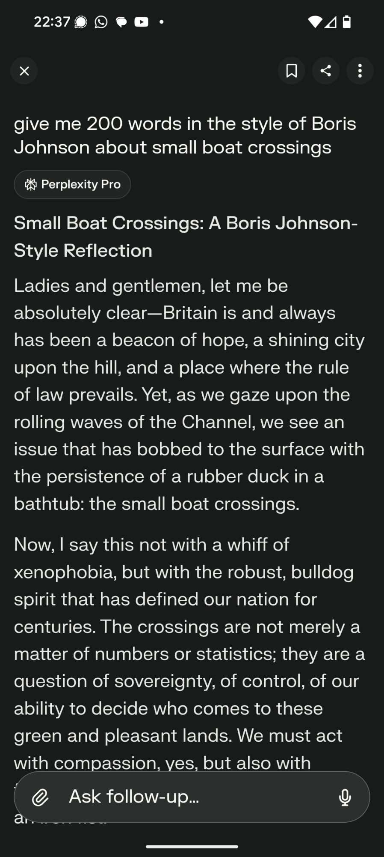384x857 pixels.
Task: Tap the battery icon in status bar
Action: pyautogui.click(x=347, y=21)
